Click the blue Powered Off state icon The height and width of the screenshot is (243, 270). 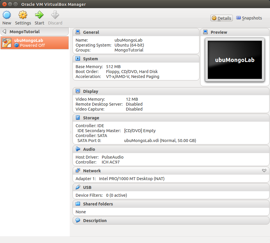click(x=16, y=45)
